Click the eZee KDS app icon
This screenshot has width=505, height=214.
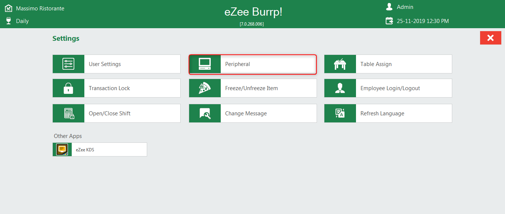click(x=62, y=149)
